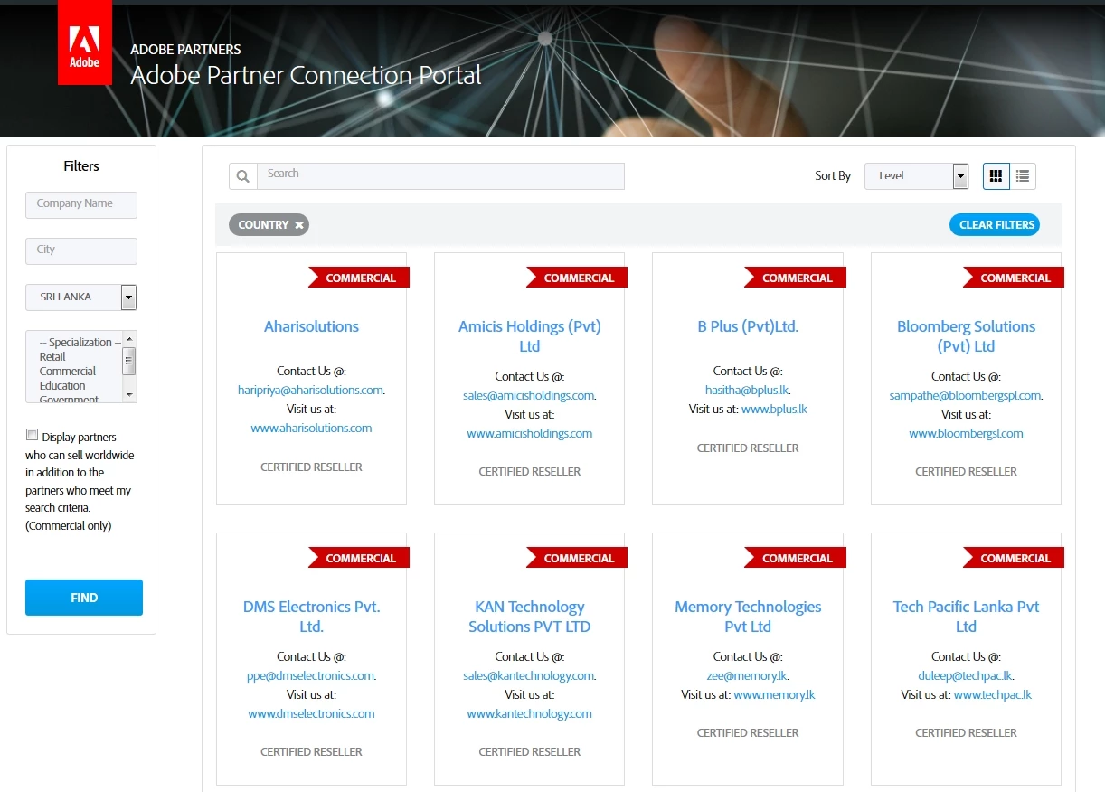Screen dimensions: 1105x792
Task: Click COMMERCIAL ribbon on KAN Technology card
Action: click(577, 558)
